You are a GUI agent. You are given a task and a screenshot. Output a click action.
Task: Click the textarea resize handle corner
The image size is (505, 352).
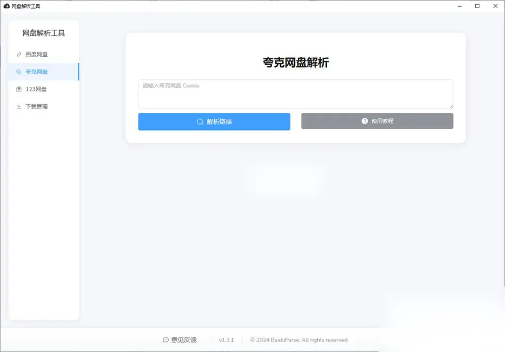[x=451, y=106]
